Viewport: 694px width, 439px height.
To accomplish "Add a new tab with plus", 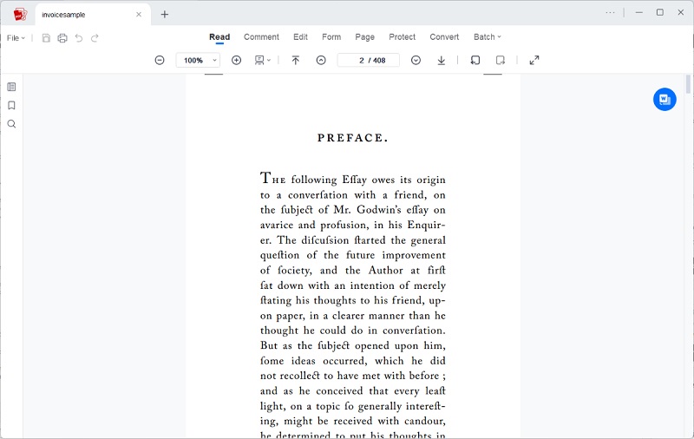I will point(165,15).
